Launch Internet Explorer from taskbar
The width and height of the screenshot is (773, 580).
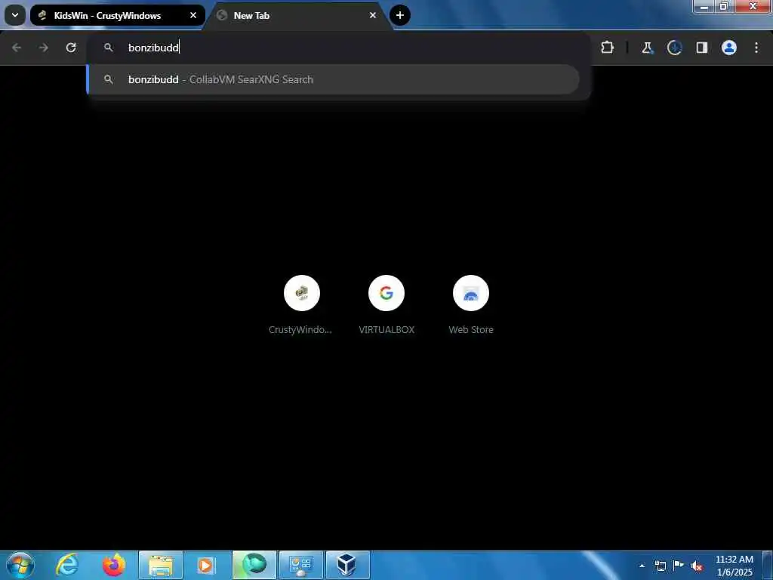point(67,565)
